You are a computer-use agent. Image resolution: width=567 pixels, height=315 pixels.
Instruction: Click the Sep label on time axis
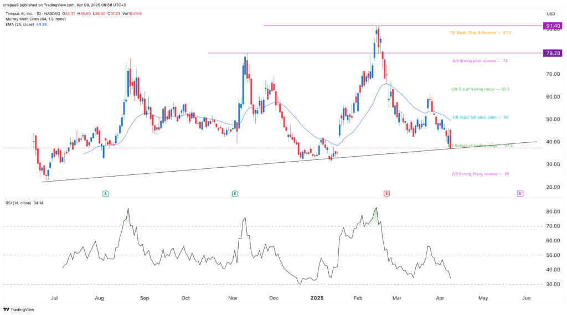[145, 298]
